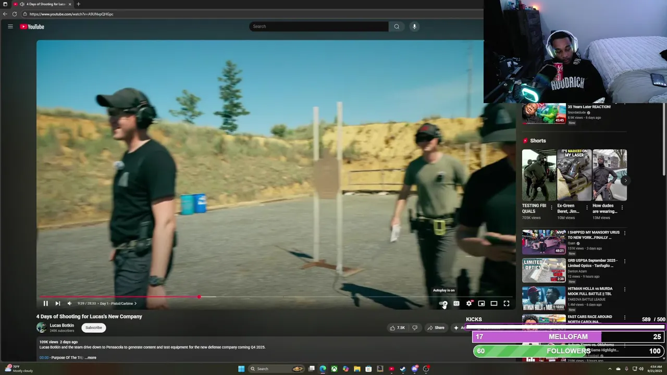667x375 pixels.
Task: Open GRB USPSA September 2025 video
Action: (x=592, y=263)
